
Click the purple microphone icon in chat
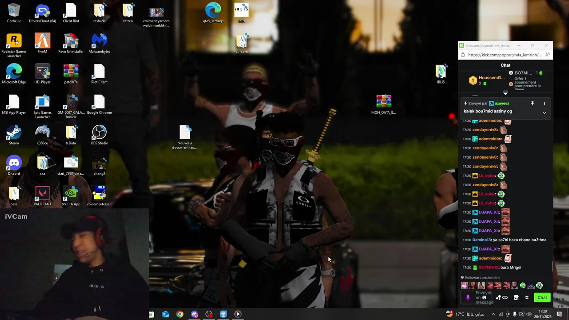pyautogui.click(x=468, y=298)
